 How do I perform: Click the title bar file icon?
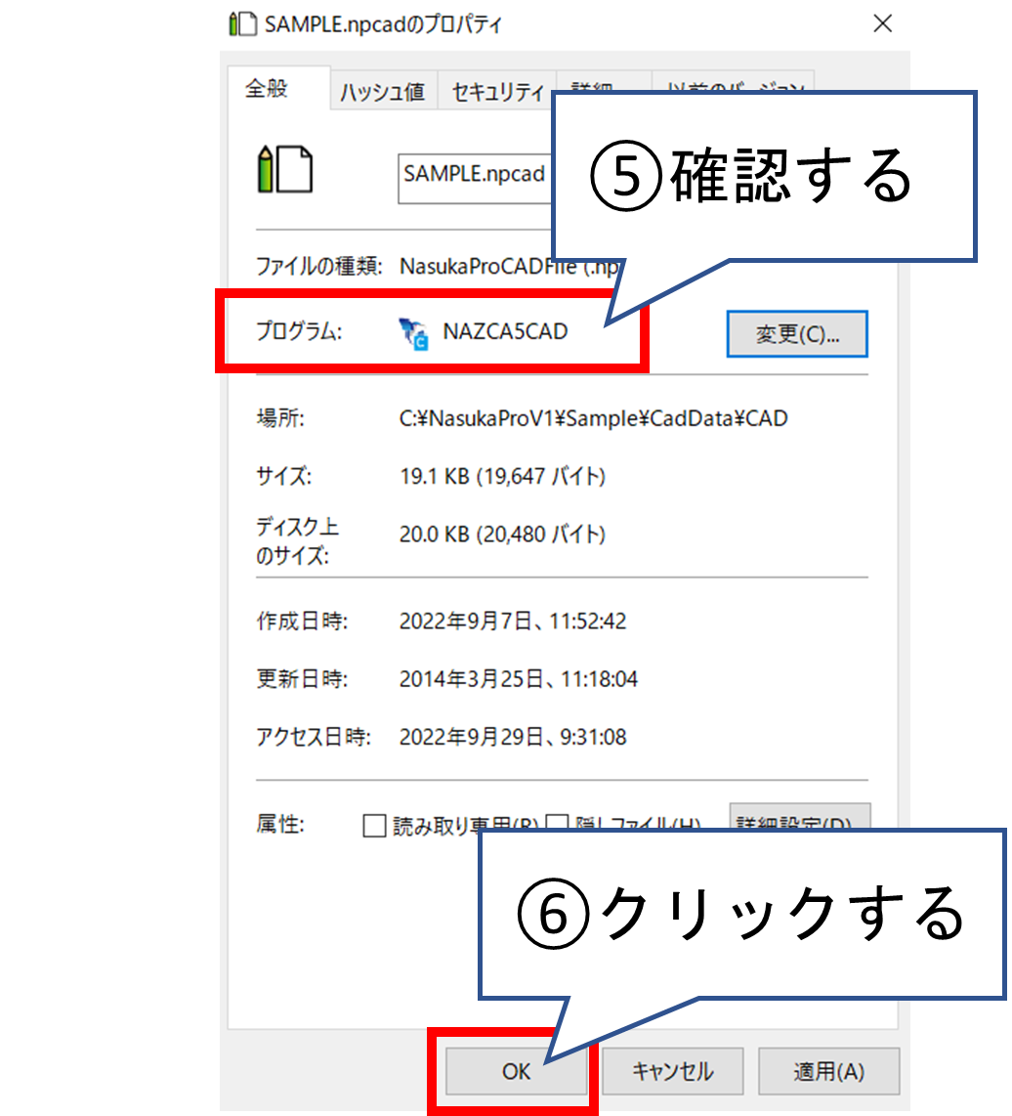click(242, 23)
